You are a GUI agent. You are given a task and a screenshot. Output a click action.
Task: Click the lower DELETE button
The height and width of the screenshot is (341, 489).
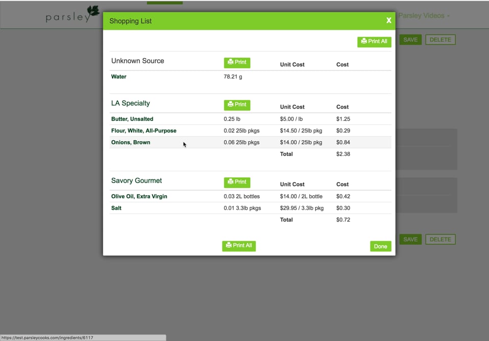440,239
